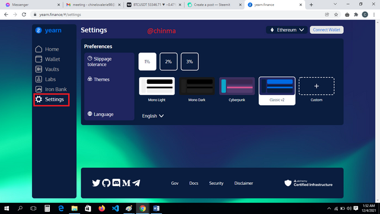Switch to the BTCUSDT chart tab
Viewport: 380px width, 214px height.
[x=154, y=5]
